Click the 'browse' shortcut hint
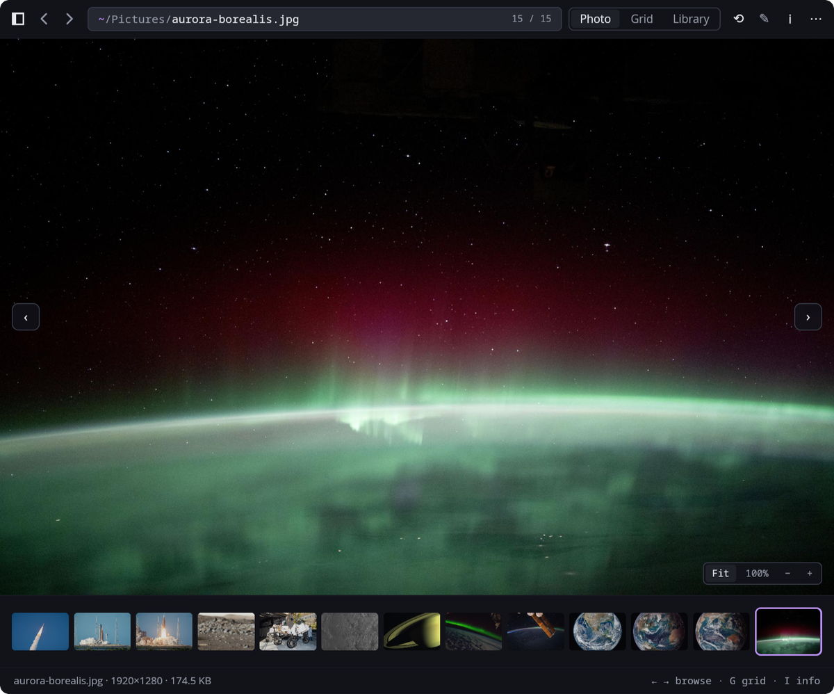 click(693, 681)
